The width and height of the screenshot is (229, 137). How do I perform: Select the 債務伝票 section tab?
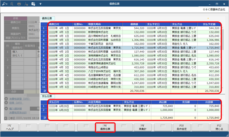[47, 19]
